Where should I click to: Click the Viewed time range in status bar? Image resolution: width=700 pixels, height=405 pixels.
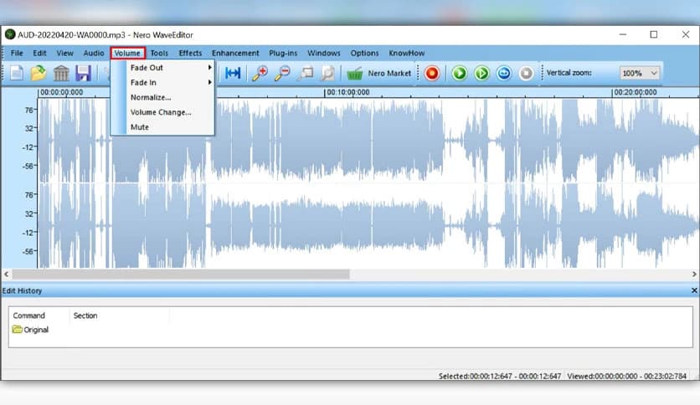pyautogui.click(x=627, y=376)
